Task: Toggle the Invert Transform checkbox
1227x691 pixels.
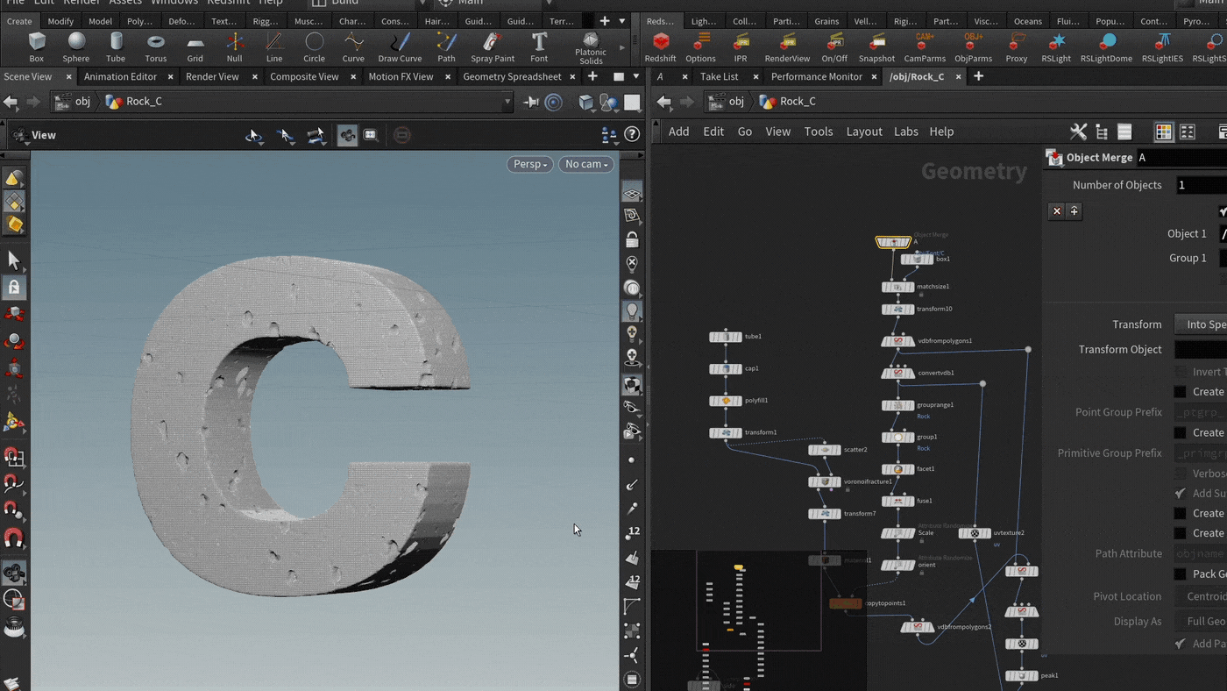Action: pos(1181,372)
